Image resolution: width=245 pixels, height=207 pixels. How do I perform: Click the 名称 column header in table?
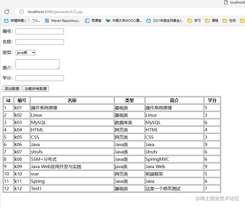pyautogui.click(x=72, y=100)
